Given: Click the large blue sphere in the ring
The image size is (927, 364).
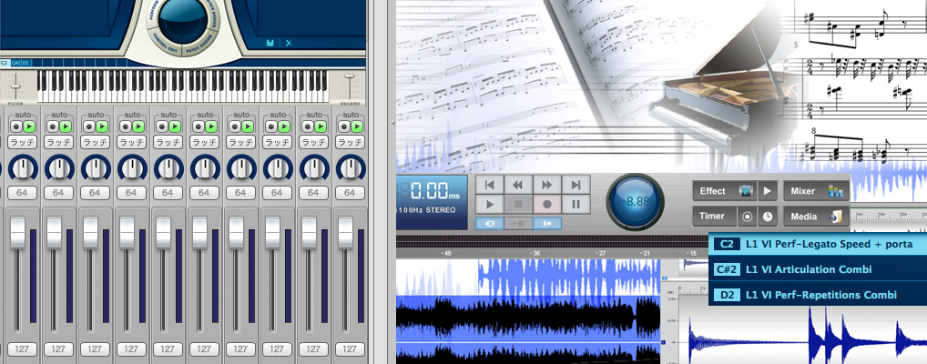Looking at the screenshot, I should pyautogui.click(x=183, y=19).
